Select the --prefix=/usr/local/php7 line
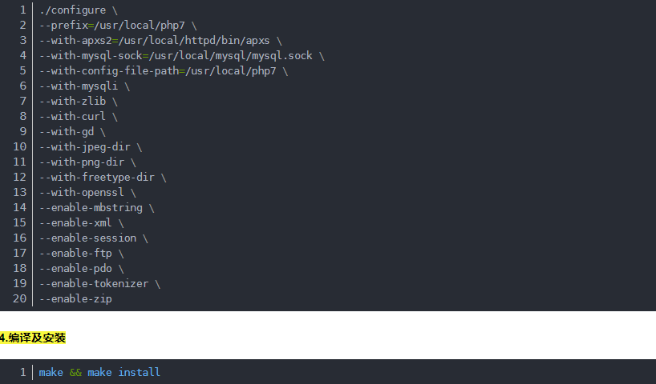The image size is (656, 384). point(118,25)
